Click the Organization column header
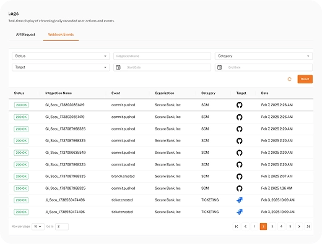This screenshot has height=244, width=322. click(x=164, y=93)
